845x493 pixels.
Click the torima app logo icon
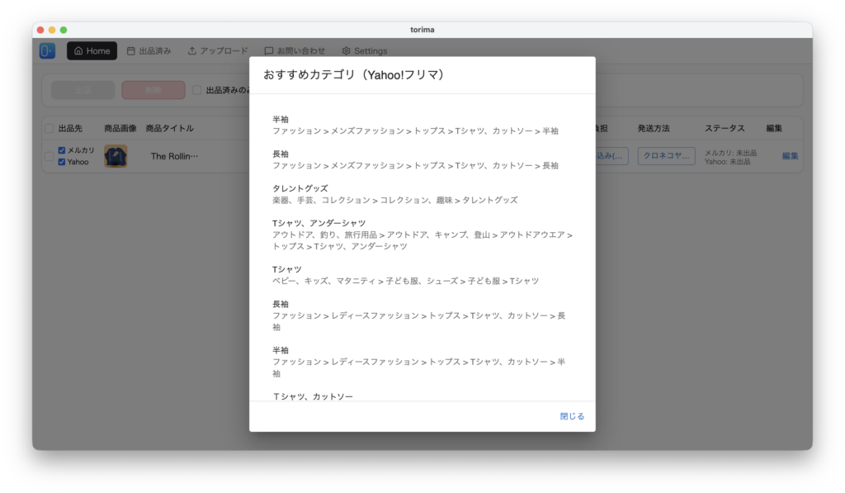tap(47, 51)
